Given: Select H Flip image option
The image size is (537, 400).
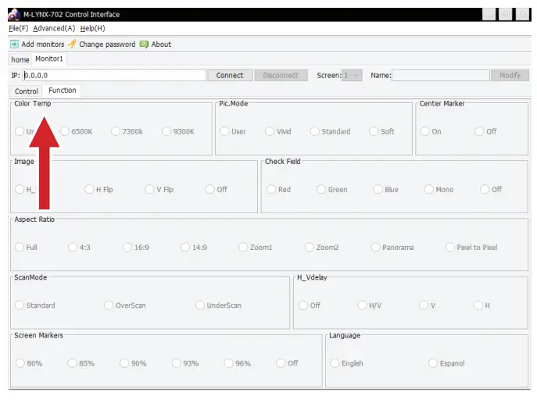Looking at the screenshot, I should (98, 189).
